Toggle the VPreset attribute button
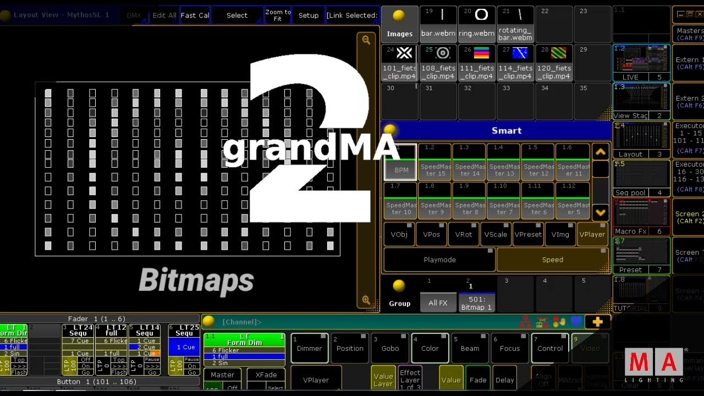 click(x=528, y=234)
